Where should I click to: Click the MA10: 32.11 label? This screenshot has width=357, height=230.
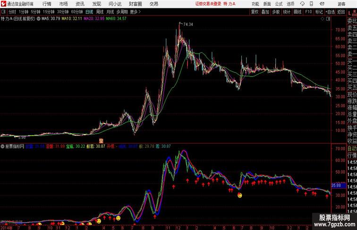[72, 19]
